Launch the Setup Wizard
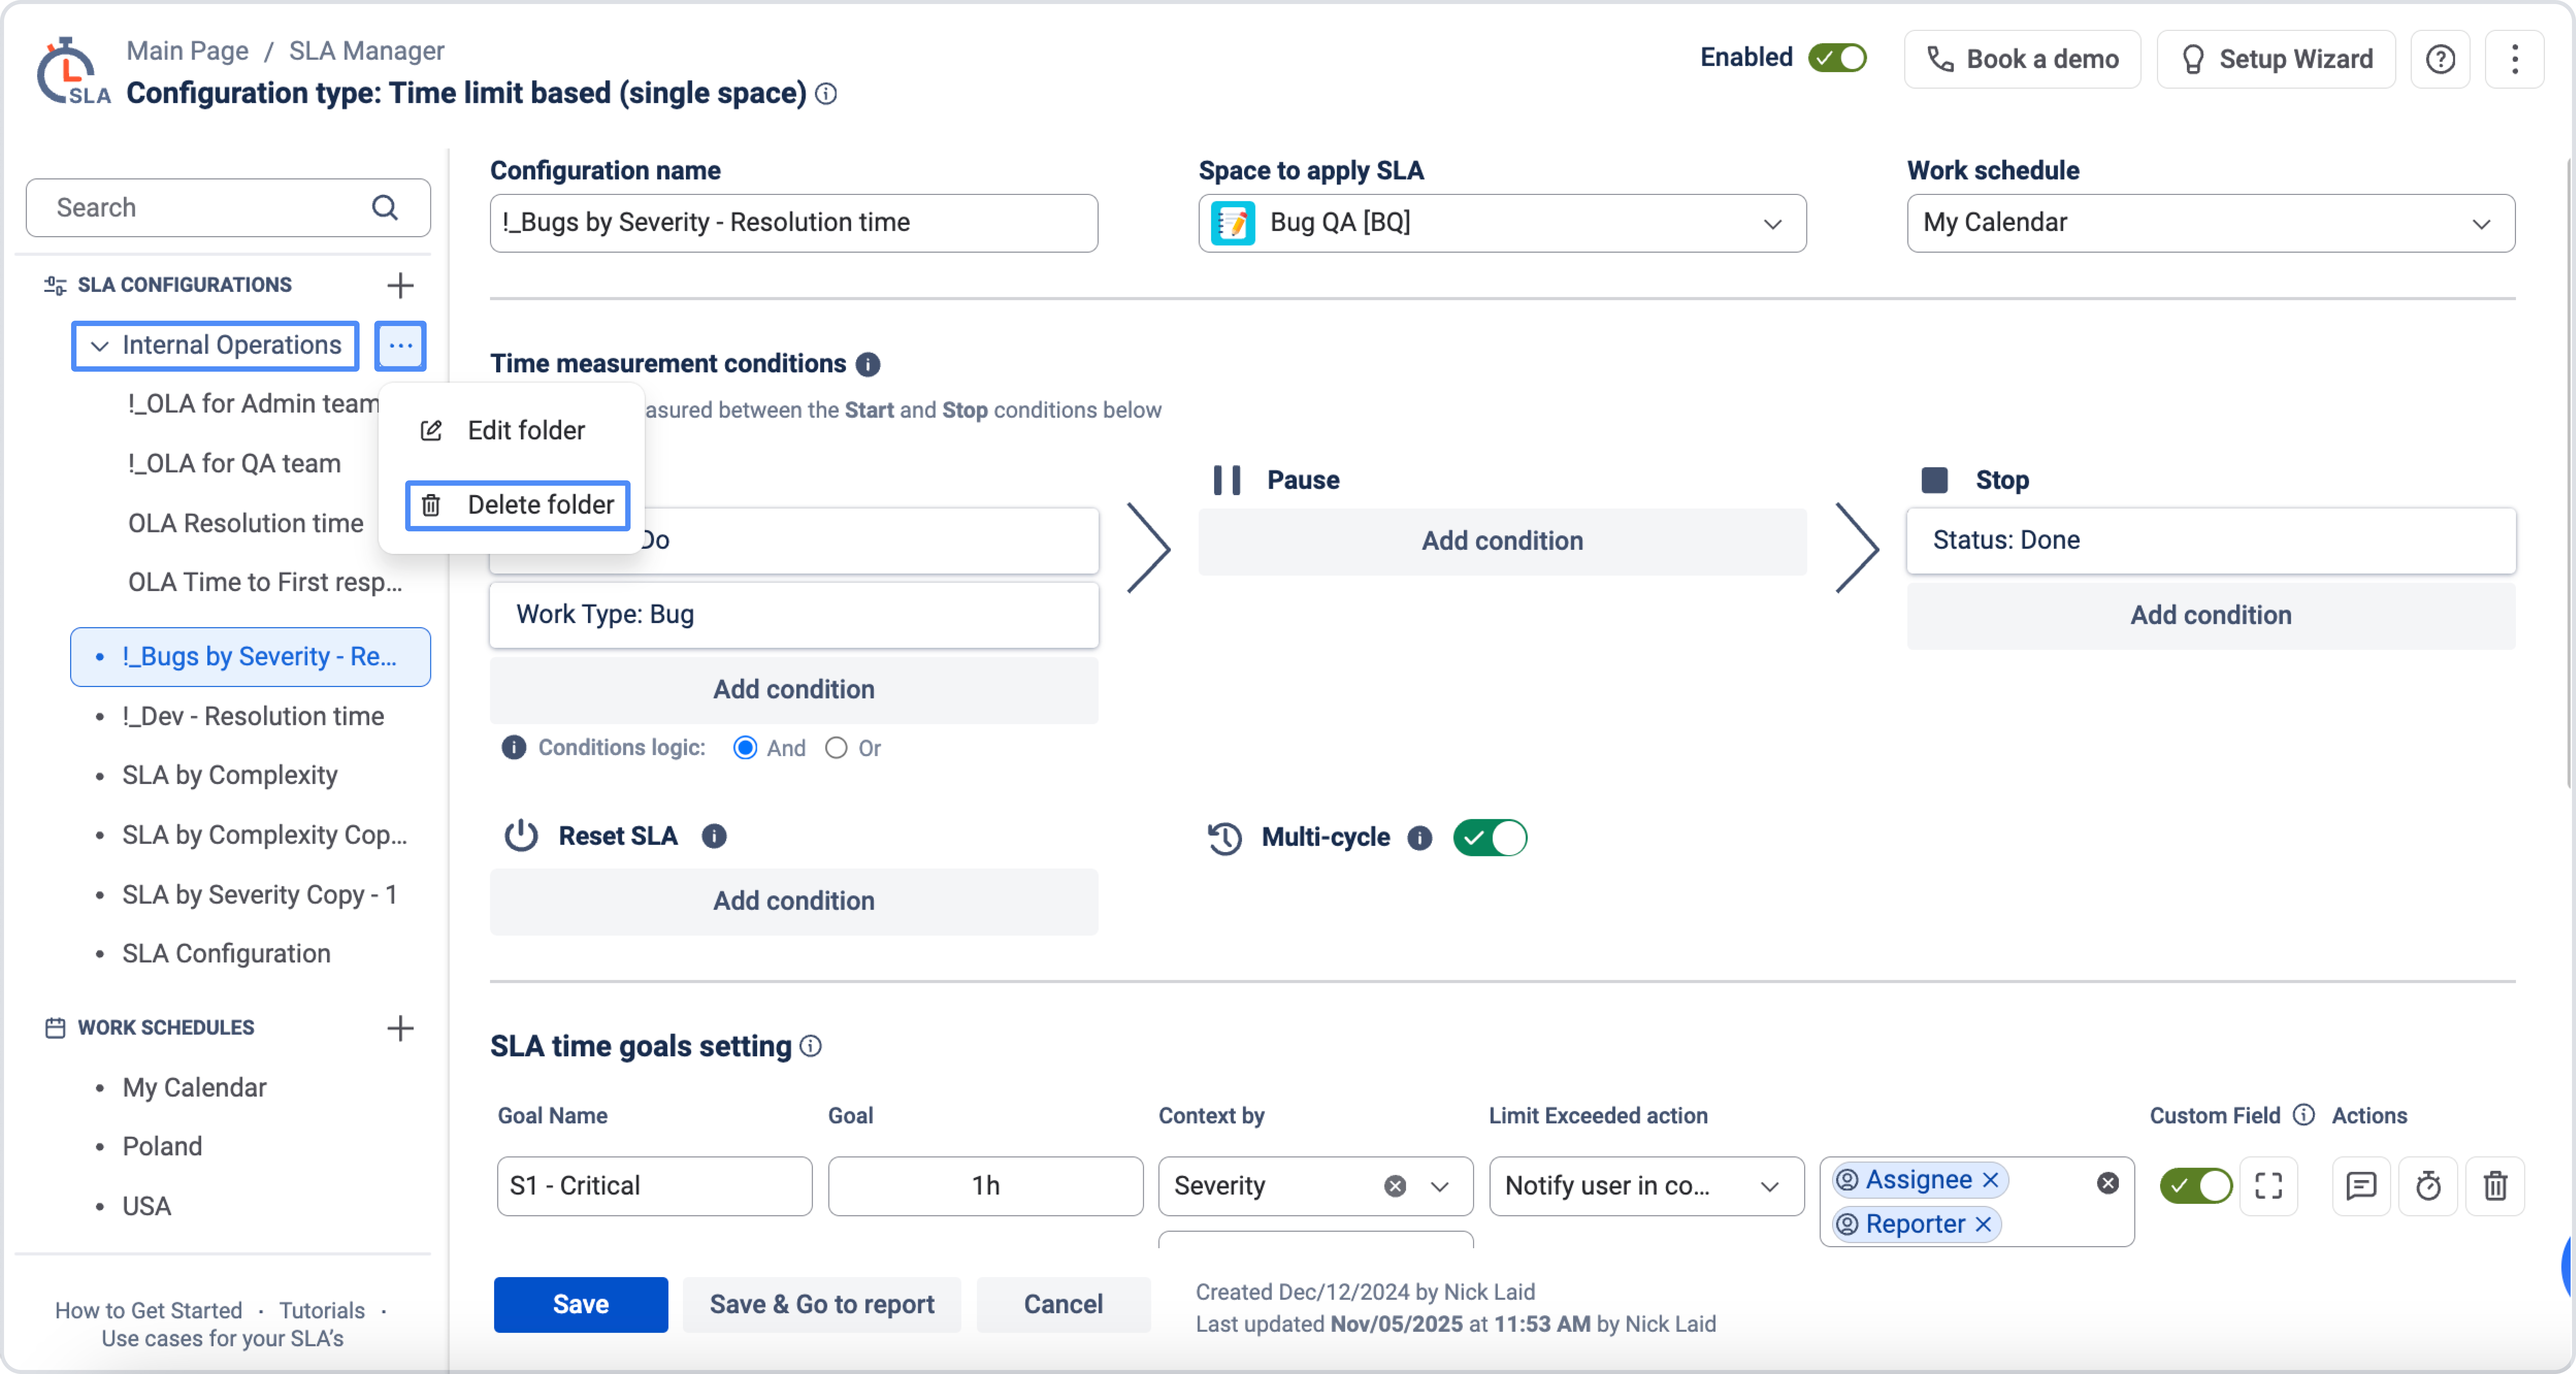Image resolution: width=2576 pixels, height=1374 pixels. click(2276, 59)
